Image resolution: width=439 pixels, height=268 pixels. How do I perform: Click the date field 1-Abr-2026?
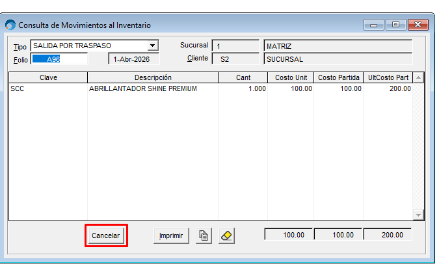(x=134, y=59)
